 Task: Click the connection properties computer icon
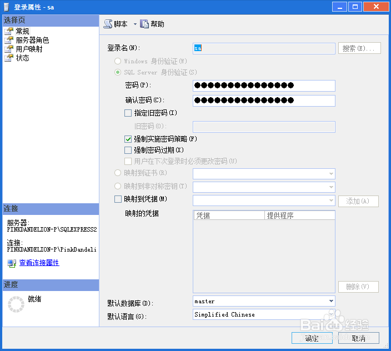(12, 263)
